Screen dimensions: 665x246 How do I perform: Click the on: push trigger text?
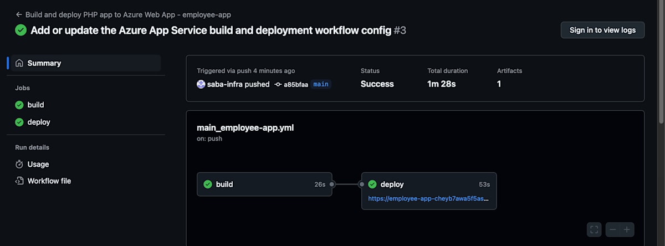(x=209, y=139)
